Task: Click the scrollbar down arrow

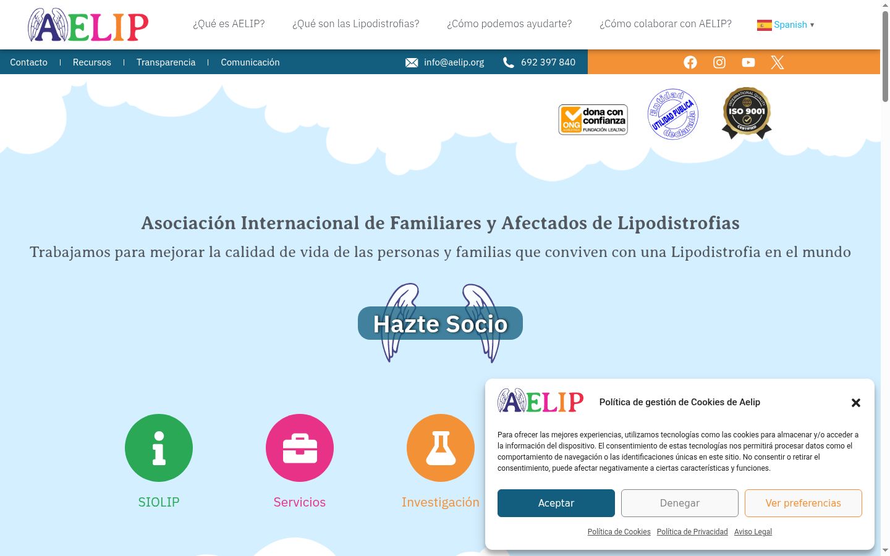Action: pos(885,550)
